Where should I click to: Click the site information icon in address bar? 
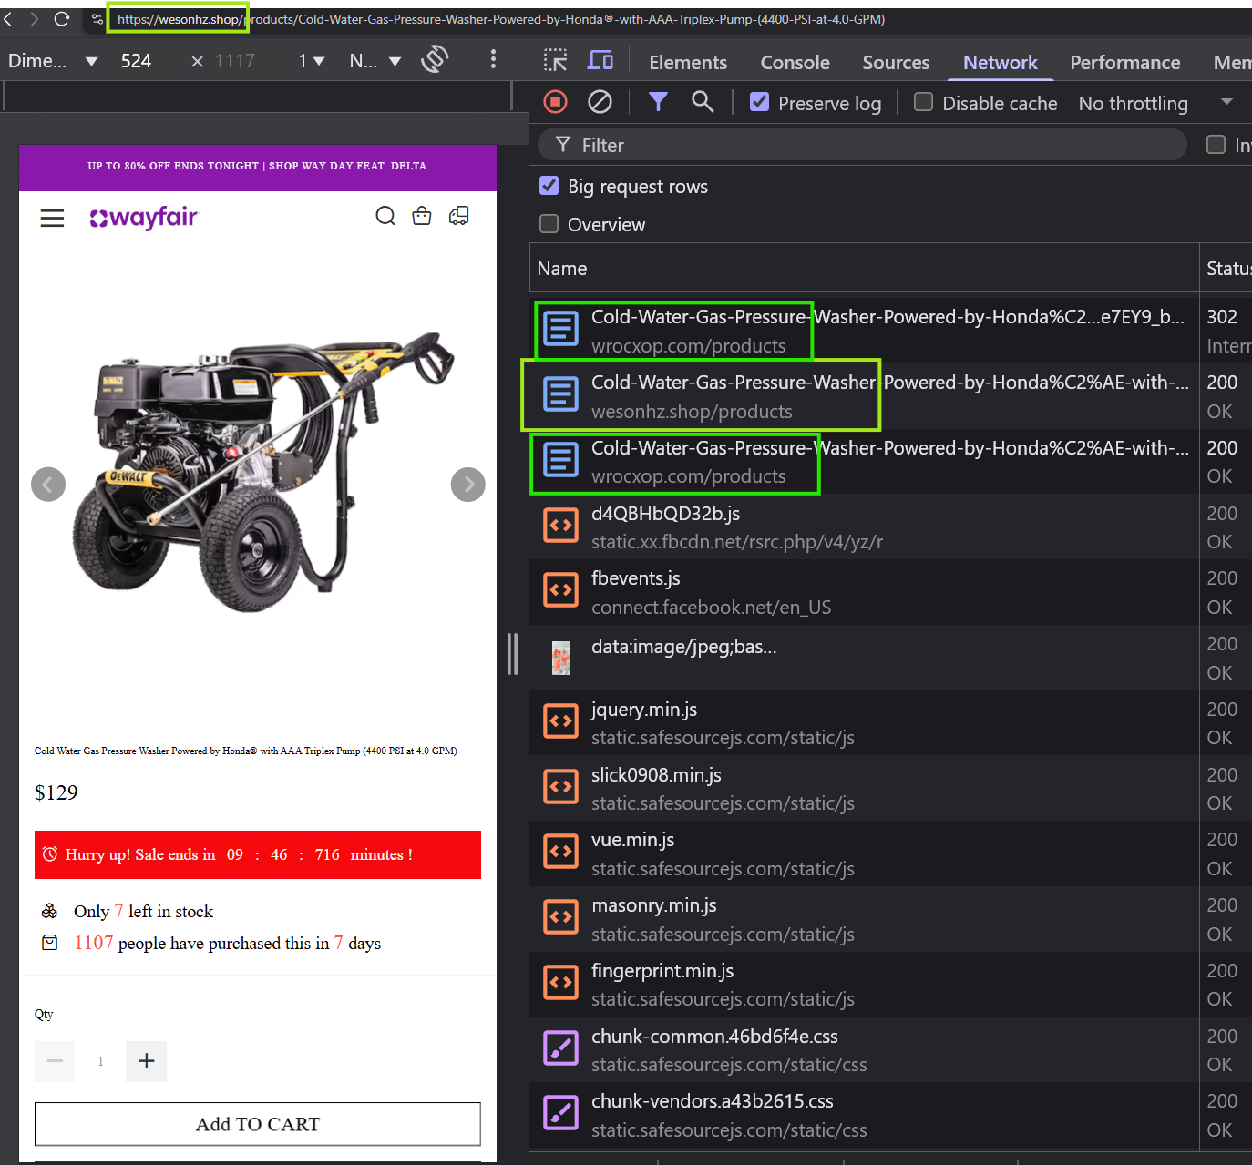tap(97, 19)
